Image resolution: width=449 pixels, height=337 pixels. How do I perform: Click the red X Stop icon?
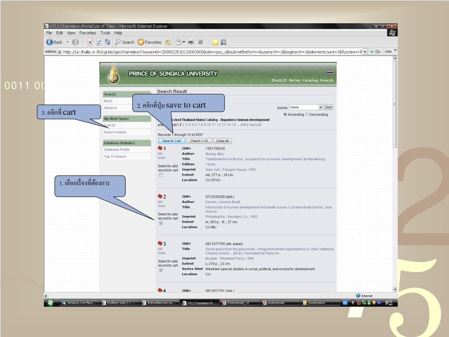click(90, 42)
